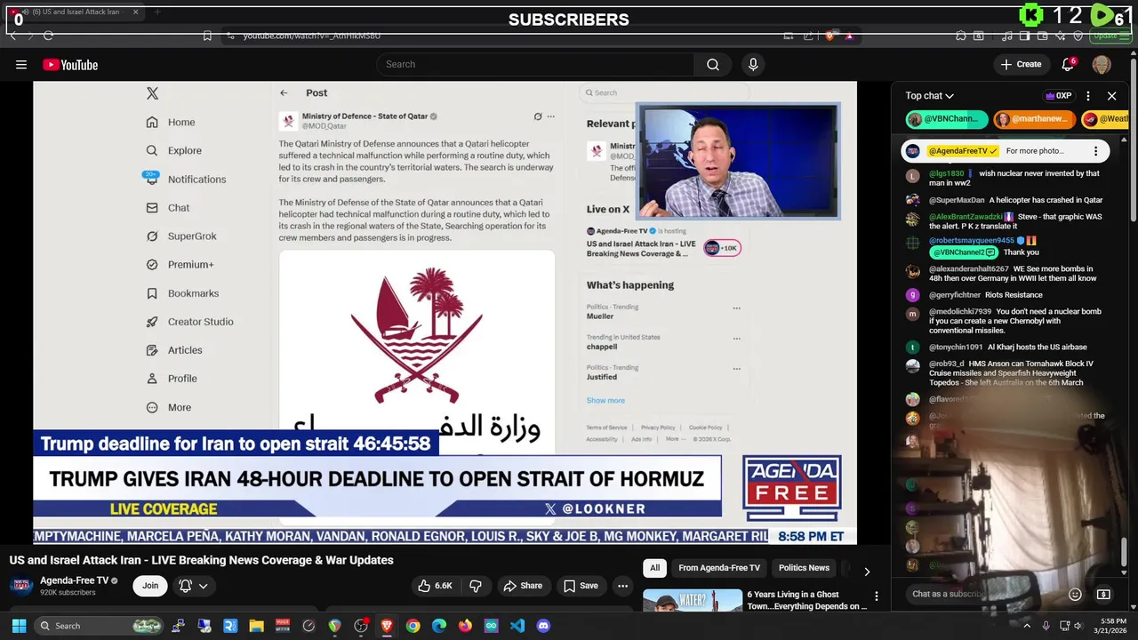Select the Politics News chip
The image size is (1138, 640).
click(804, 568)
